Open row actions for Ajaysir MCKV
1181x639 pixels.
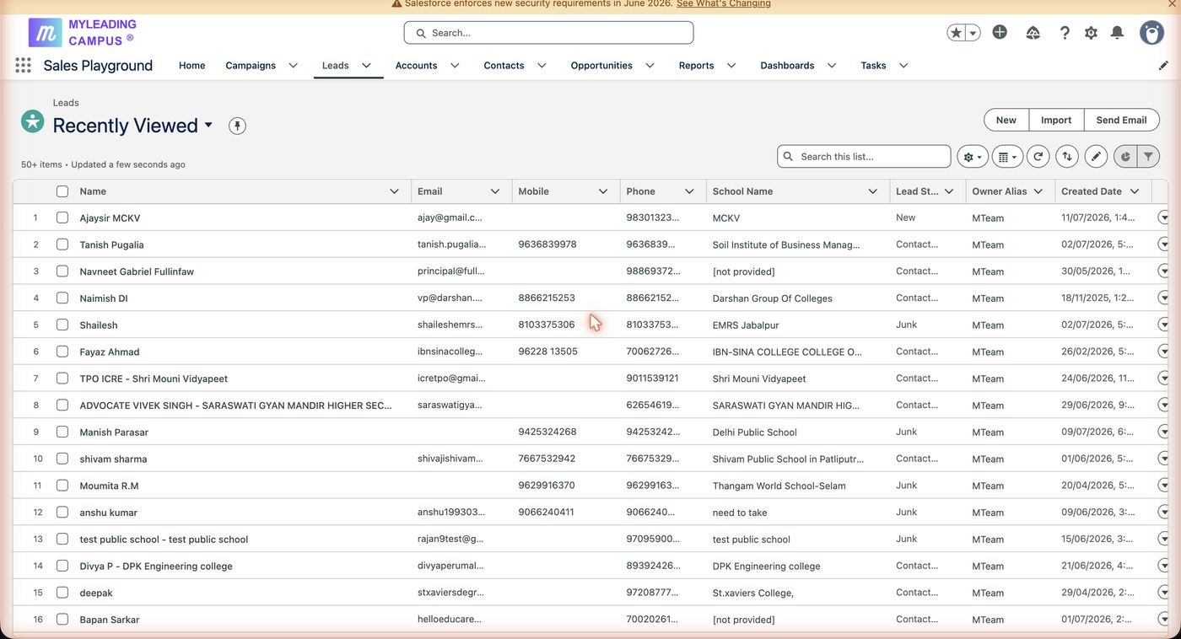[1164, 217]
